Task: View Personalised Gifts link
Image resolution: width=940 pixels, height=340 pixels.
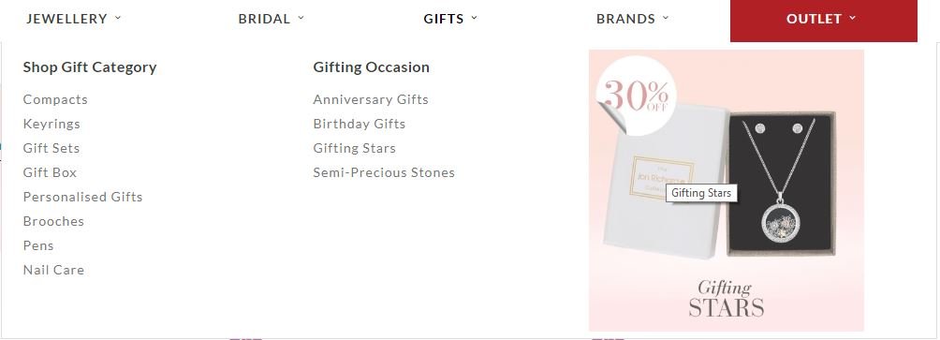Action: (82, 197)
